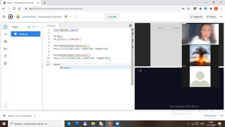Go back in browser history

[x=4, y=8]
